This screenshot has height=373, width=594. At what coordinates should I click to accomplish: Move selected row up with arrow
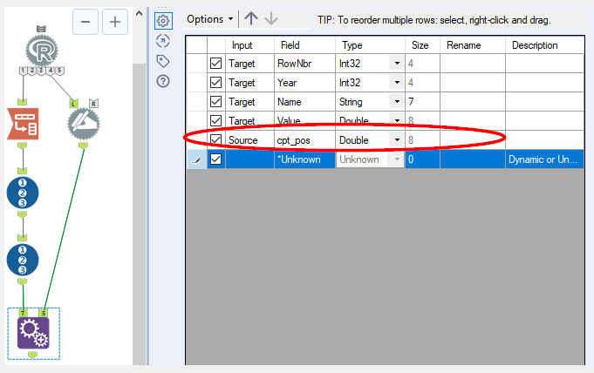[251, 18]
